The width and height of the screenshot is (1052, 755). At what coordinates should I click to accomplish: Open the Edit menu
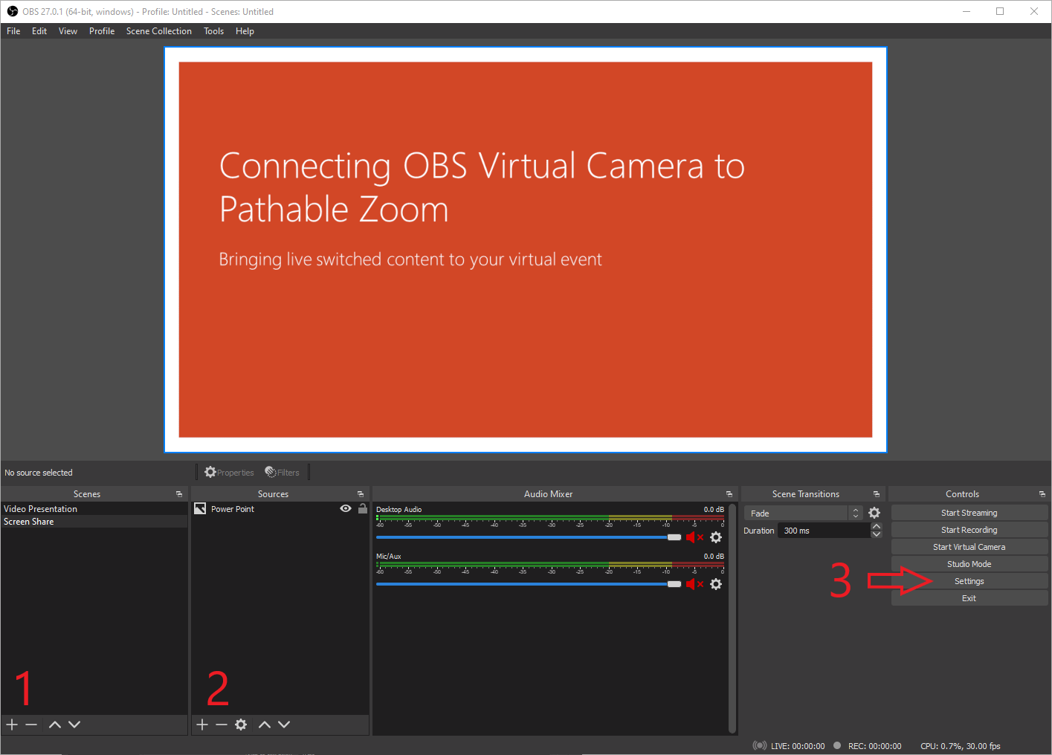pyautogui.click(x=39, y=31)
